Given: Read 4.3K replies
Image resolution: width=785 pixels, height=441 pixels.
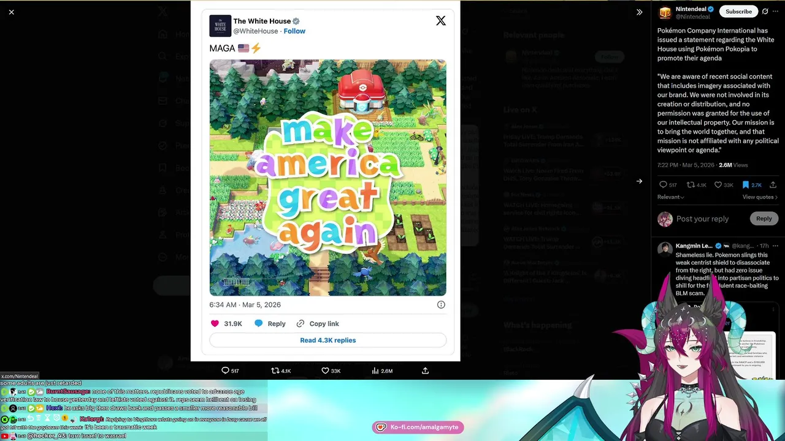Looking at the screenshot, I should [x=327, y=340].
